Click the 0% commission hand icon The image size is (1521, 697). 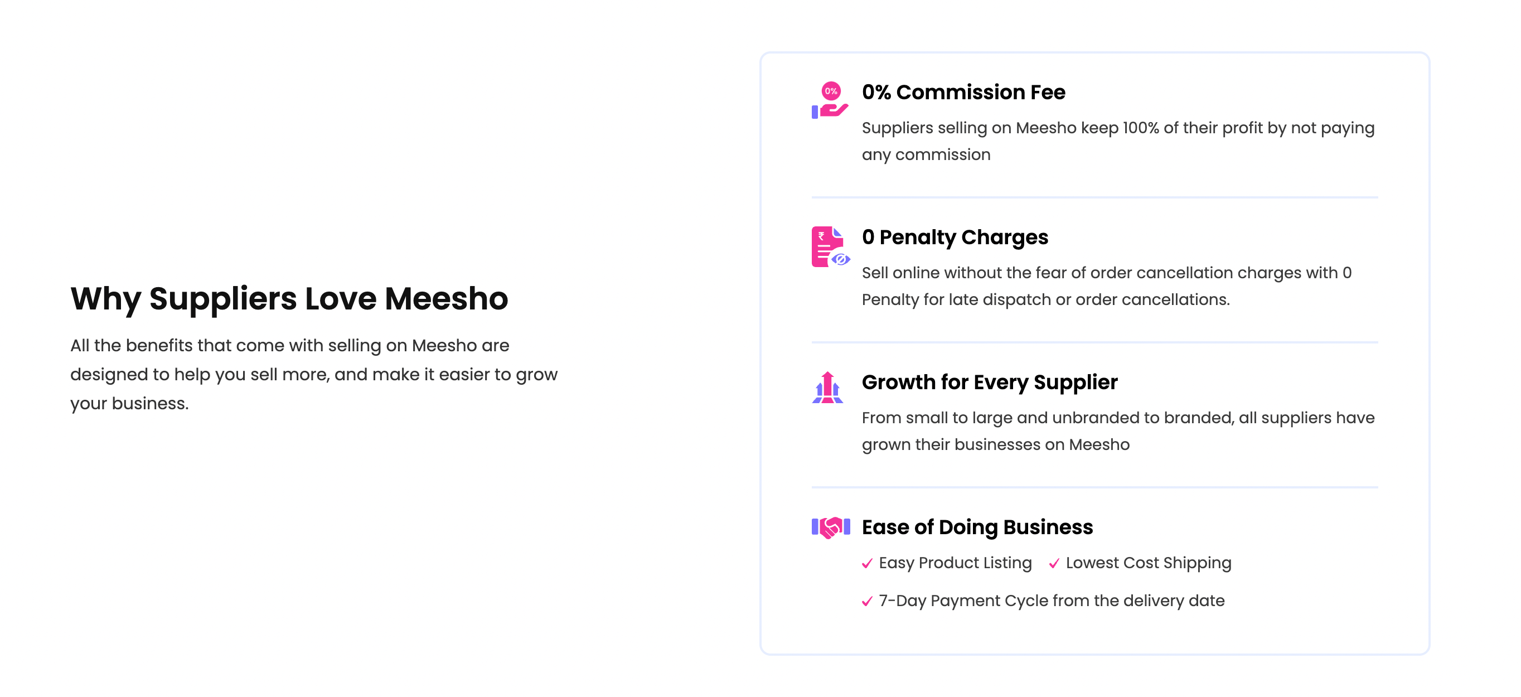point(830,100)
